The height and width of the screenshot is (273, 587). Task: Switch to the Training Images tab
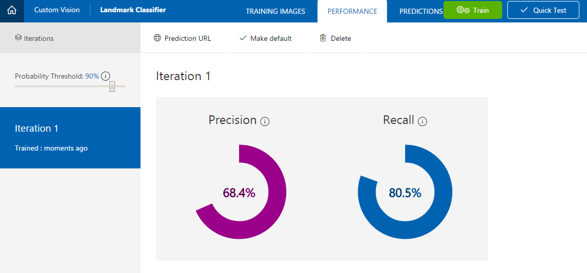pos(275,11)
